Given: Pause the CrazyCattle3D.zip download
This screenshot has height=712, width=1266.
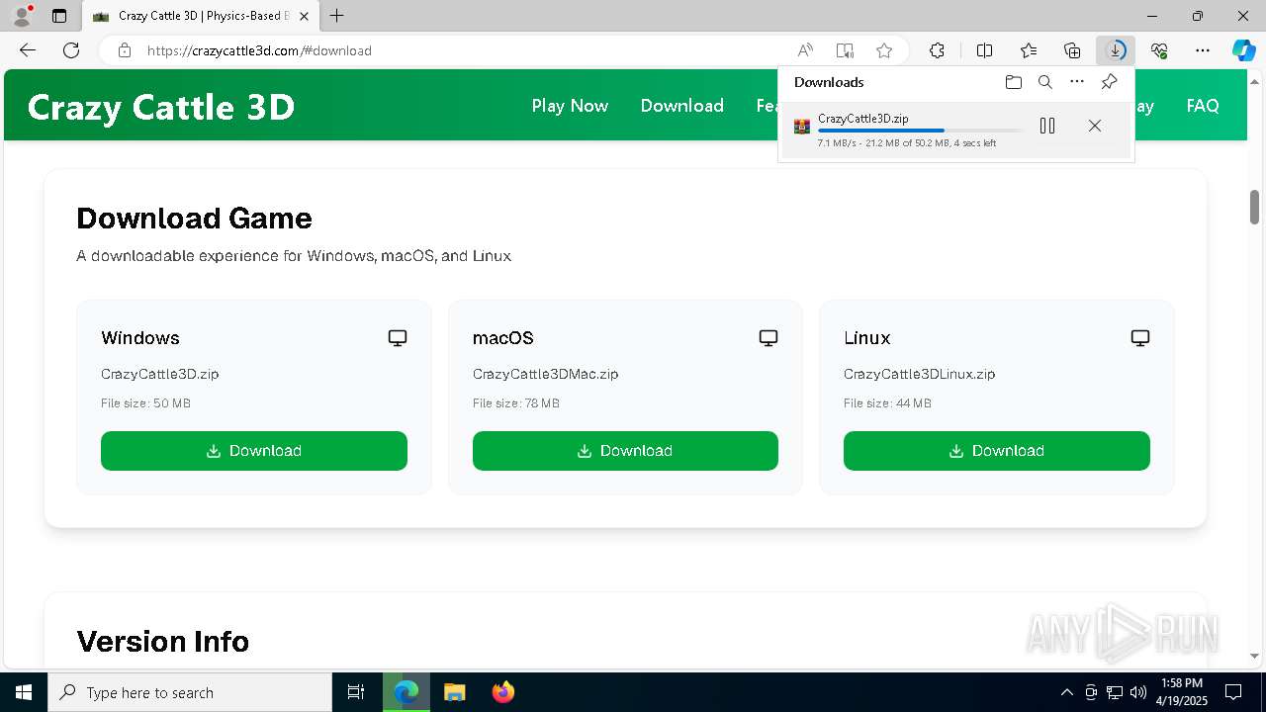Looking at the screenshot, I should coord(1047,126).
